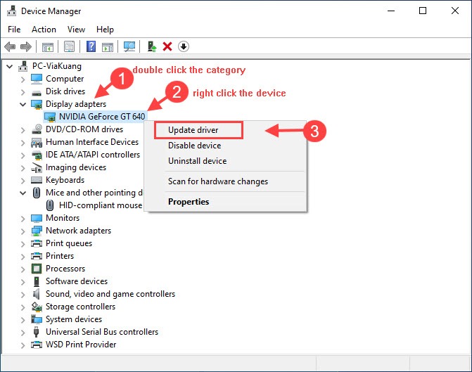Click the blue Help question mark icon
Viewport: 472px width, 372px height.
click(x=91, y=46)
